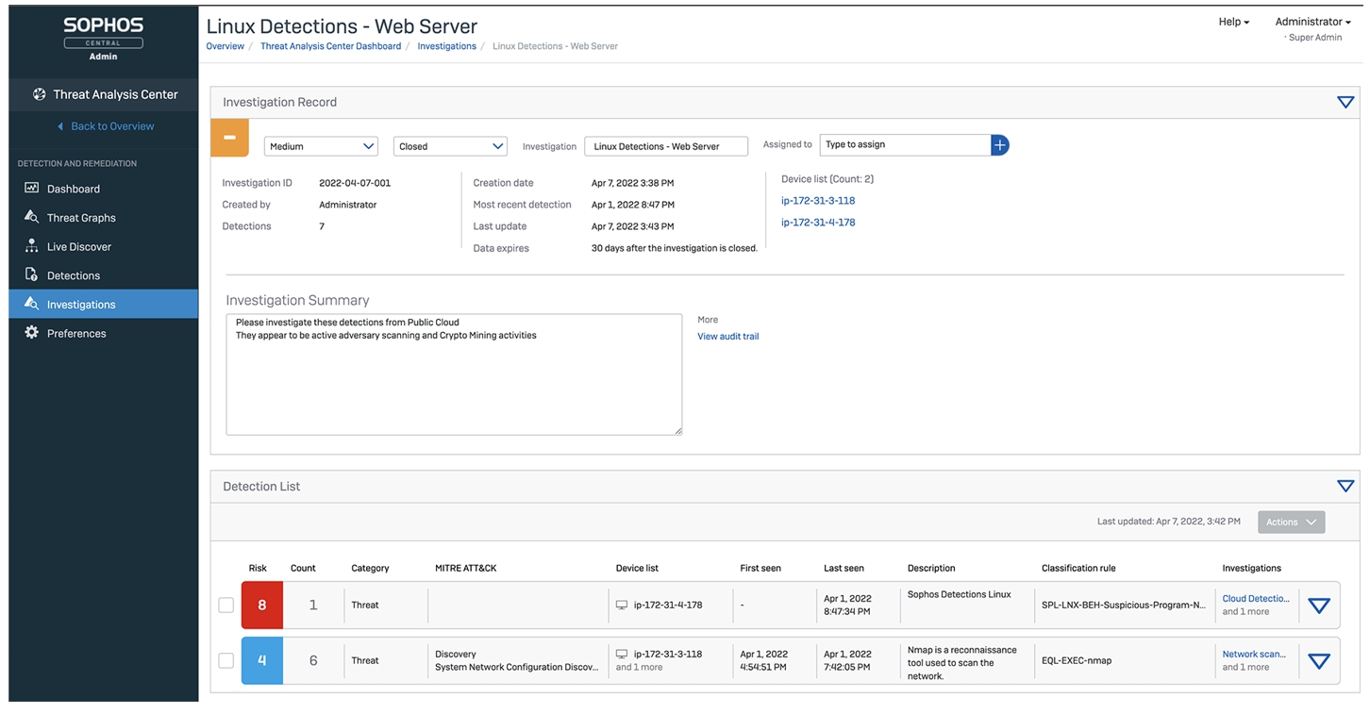Click the Investigations breadcrumb link
This screenshot has height=714, width=1370.
[x=447, y=46]
